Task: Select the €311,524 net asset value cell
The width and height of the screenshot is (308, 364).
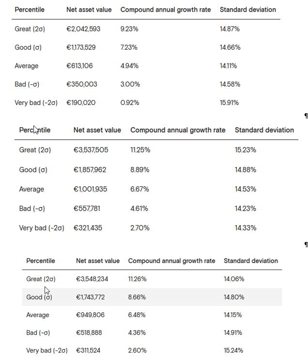Action: coord(88,350)
